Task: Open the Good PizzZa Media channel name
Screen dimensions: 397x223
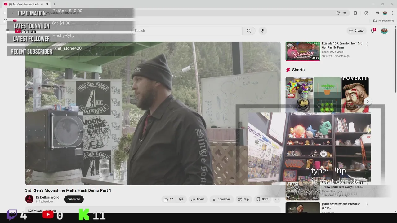Action: [332, 52]
